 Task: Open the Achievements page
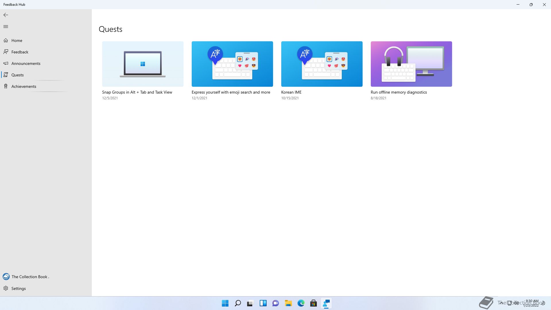pyautogui.click(x=24, y=86)
